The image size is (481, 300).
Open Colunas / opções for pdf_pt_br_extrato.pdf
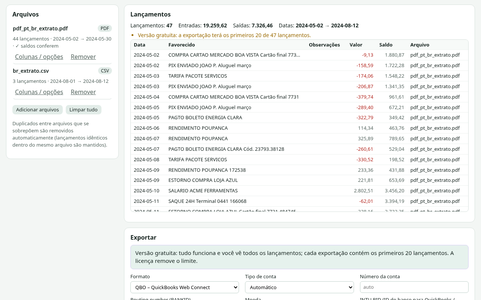pyautogui.click(x=39, y=57)
